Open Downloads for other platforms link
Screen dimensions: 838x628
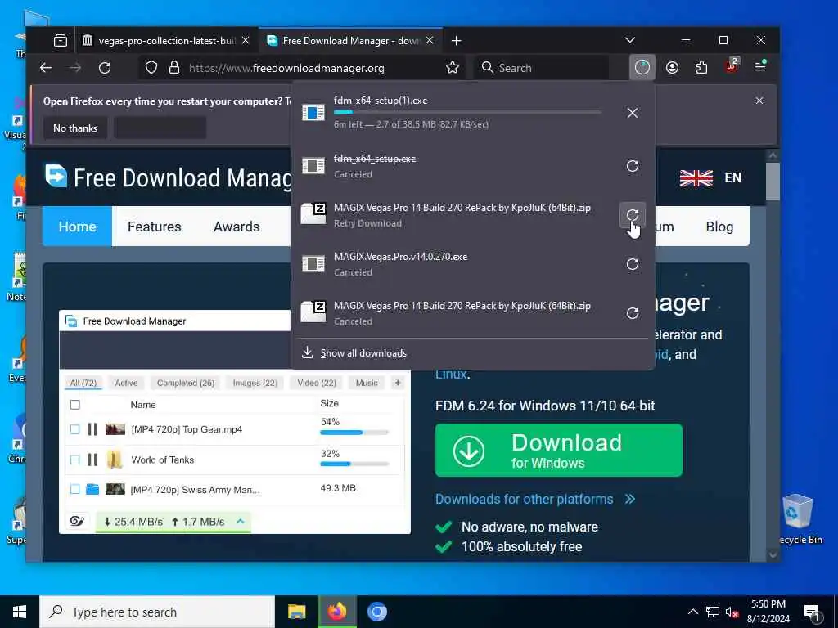535,499
